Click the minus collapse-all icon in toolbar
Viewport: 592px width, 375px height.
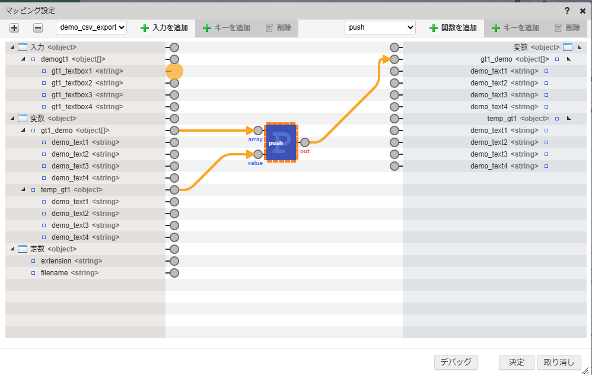coord(37,28)
